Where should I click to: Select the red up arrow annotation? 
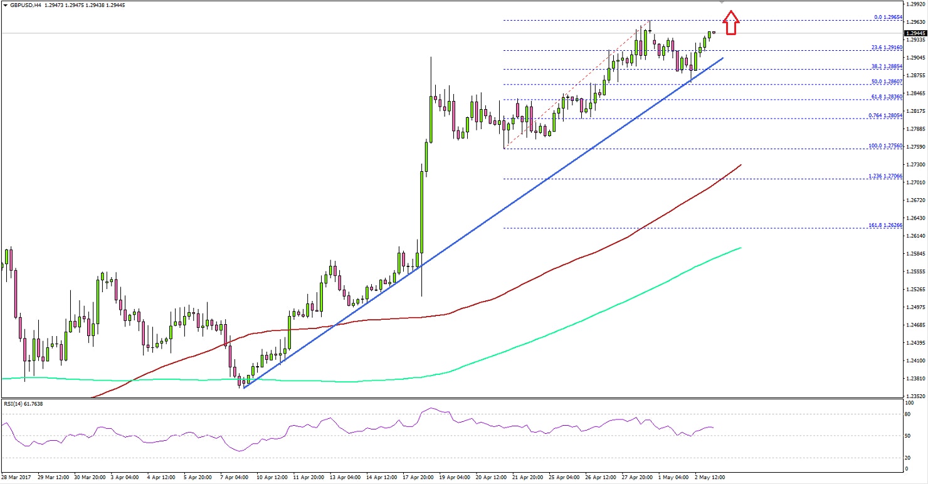[730, 24]
